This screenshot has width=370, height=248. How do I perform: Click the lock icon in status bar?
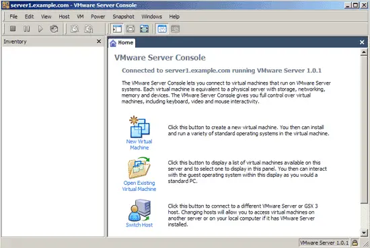pos(355,243)
